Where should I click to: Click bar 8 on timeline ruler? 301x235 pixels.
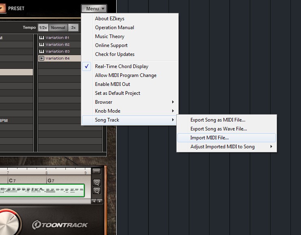(x=46, y=172)
